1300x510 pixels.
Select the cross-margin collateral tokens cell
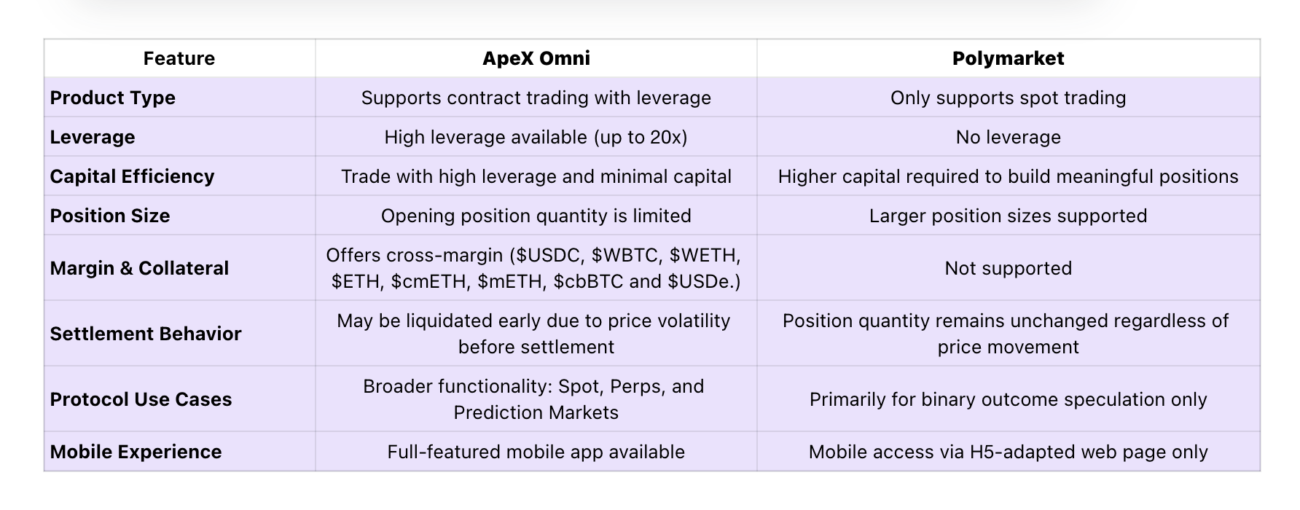[536, 268]
